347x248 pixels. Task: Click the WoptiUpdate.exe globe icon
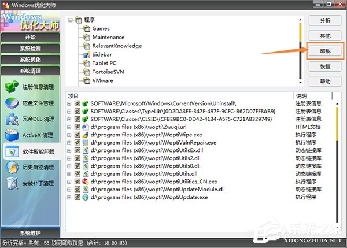tap(85, 197)
